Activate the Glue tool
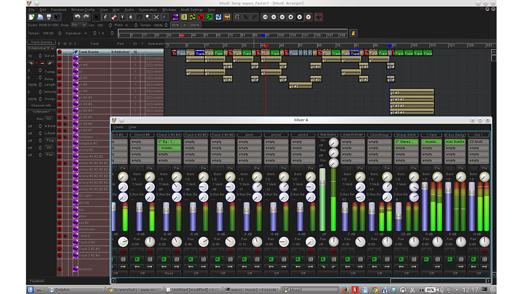Image resolution: width=523 pixels, height=294 pixels. [x=130, y=17]
